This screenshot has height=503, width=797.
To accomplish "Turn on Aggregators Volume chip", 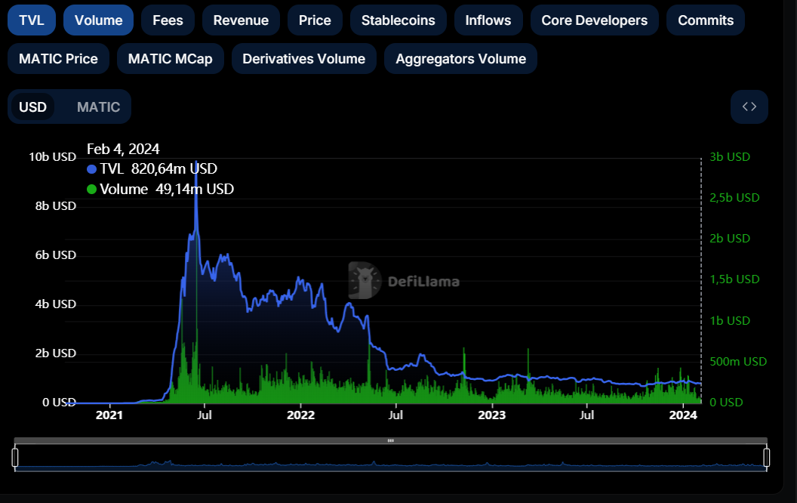I will click(x=460, y=58).
